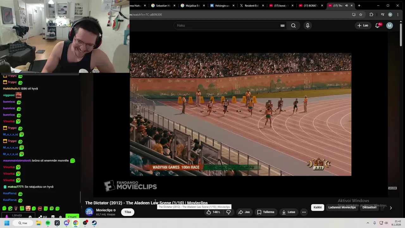Open the on-screen keyboard icon in search box
Screen dimensions: 405x228
point(283,26)
